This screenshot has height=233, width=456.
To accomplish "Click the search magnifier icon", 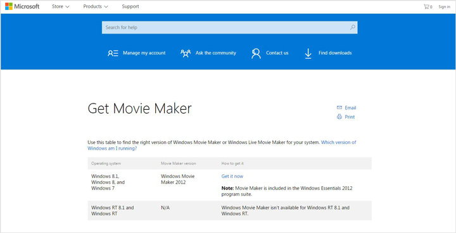I will (353, 27).
